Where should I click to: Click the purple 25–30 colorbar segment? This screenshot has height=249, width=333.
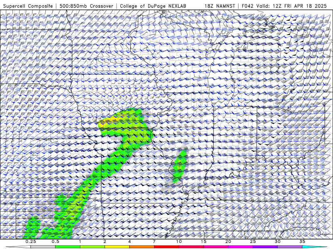[265, 247]
